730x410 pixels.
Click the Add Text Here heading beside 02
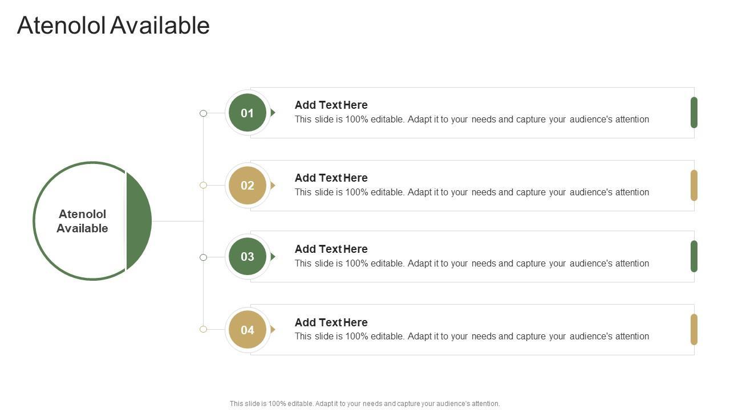tap(331, 178)
